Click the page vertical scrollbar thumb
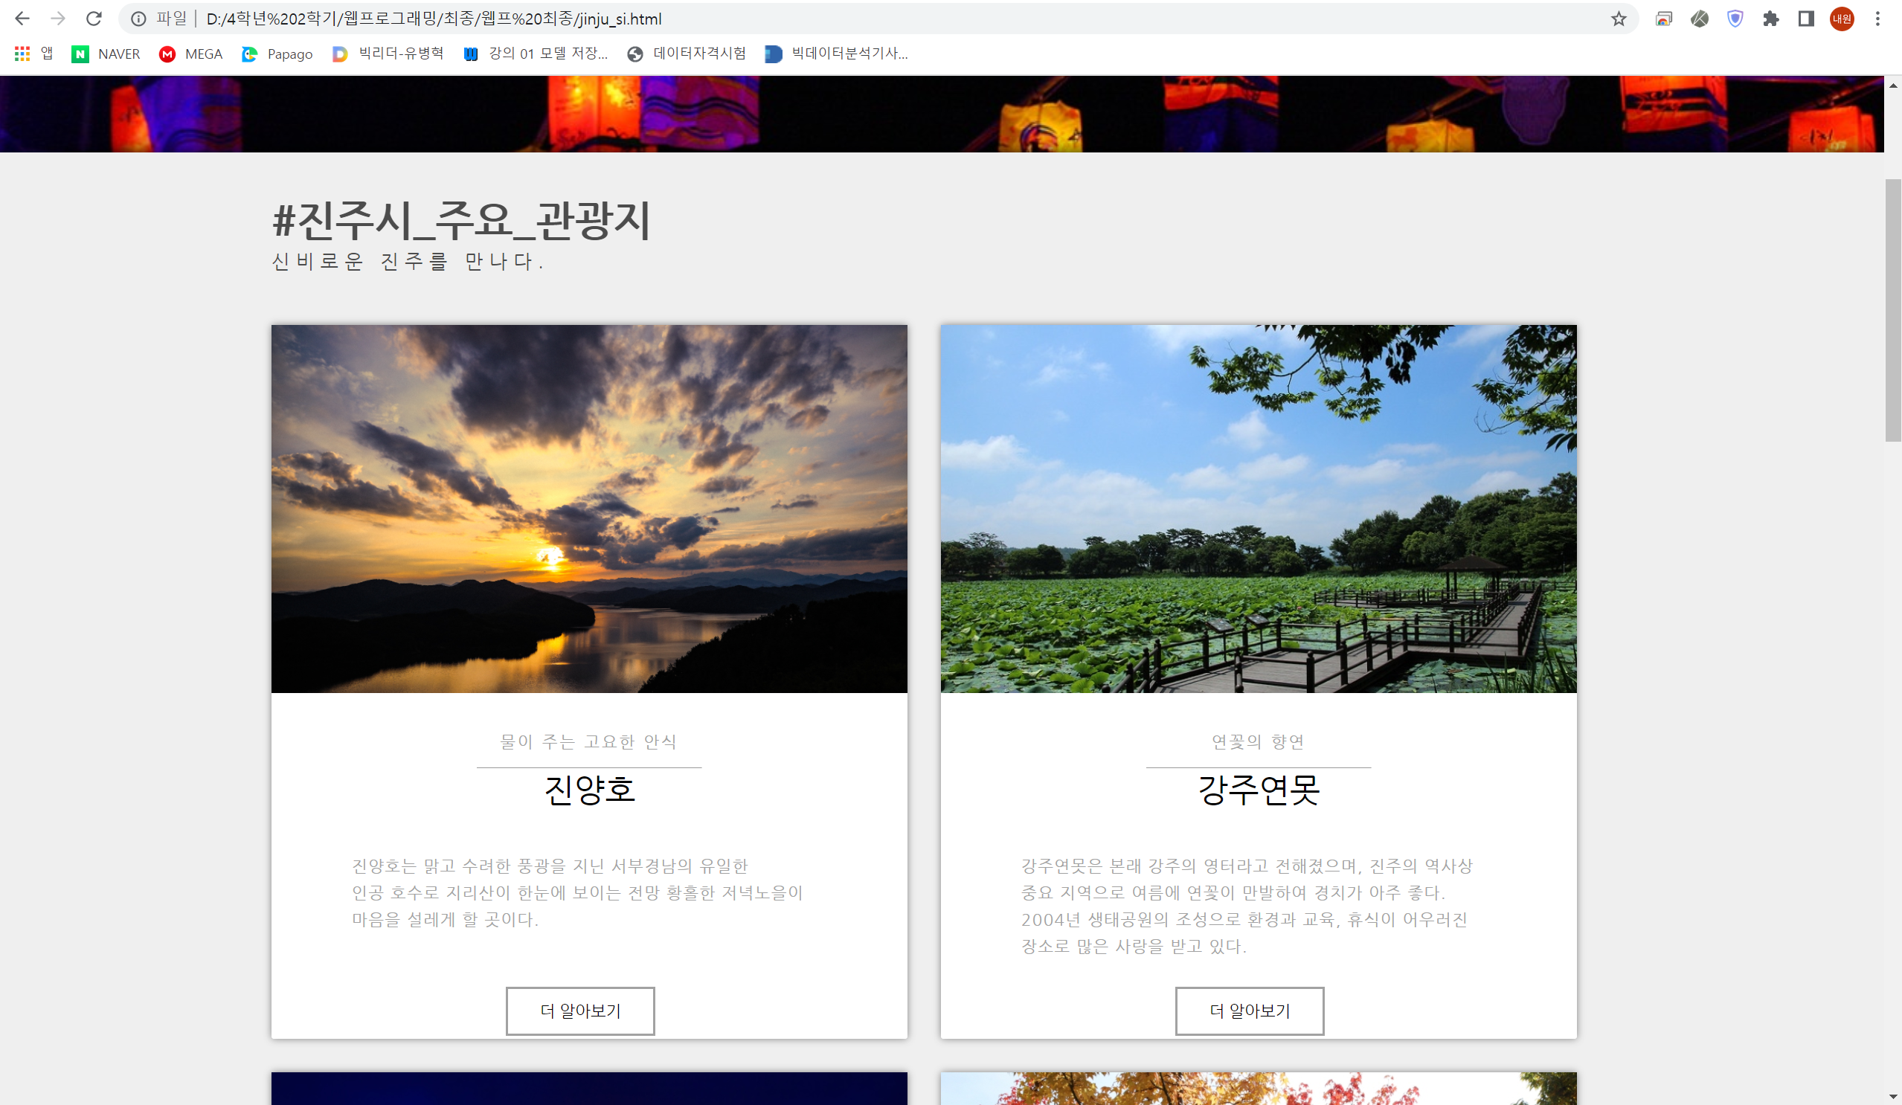 pos(1893,309)
